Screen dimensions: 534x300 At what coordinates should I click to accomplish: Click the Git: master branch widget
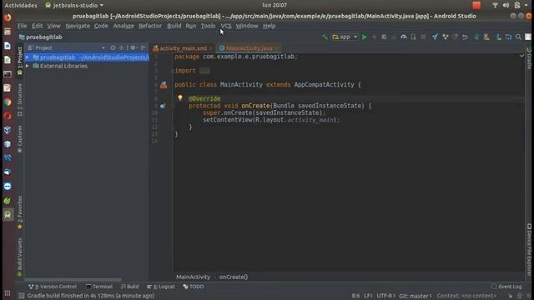click(x=416, y=296)
